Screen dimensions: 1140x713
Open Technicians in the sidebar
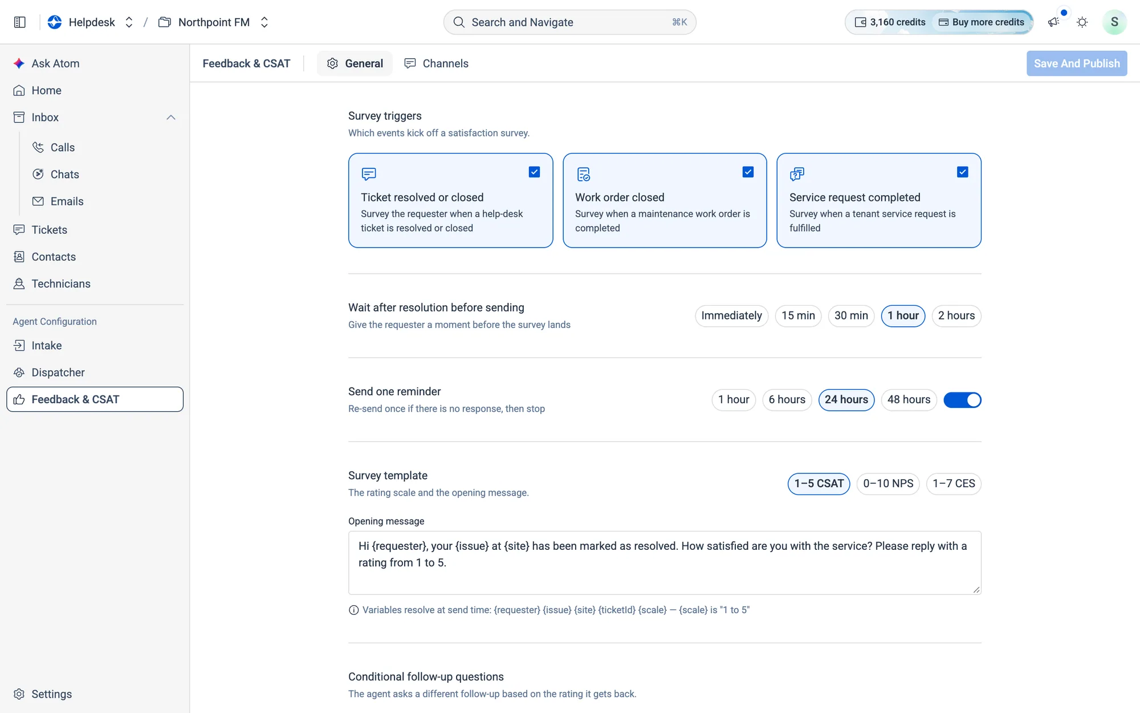(95, 283)
